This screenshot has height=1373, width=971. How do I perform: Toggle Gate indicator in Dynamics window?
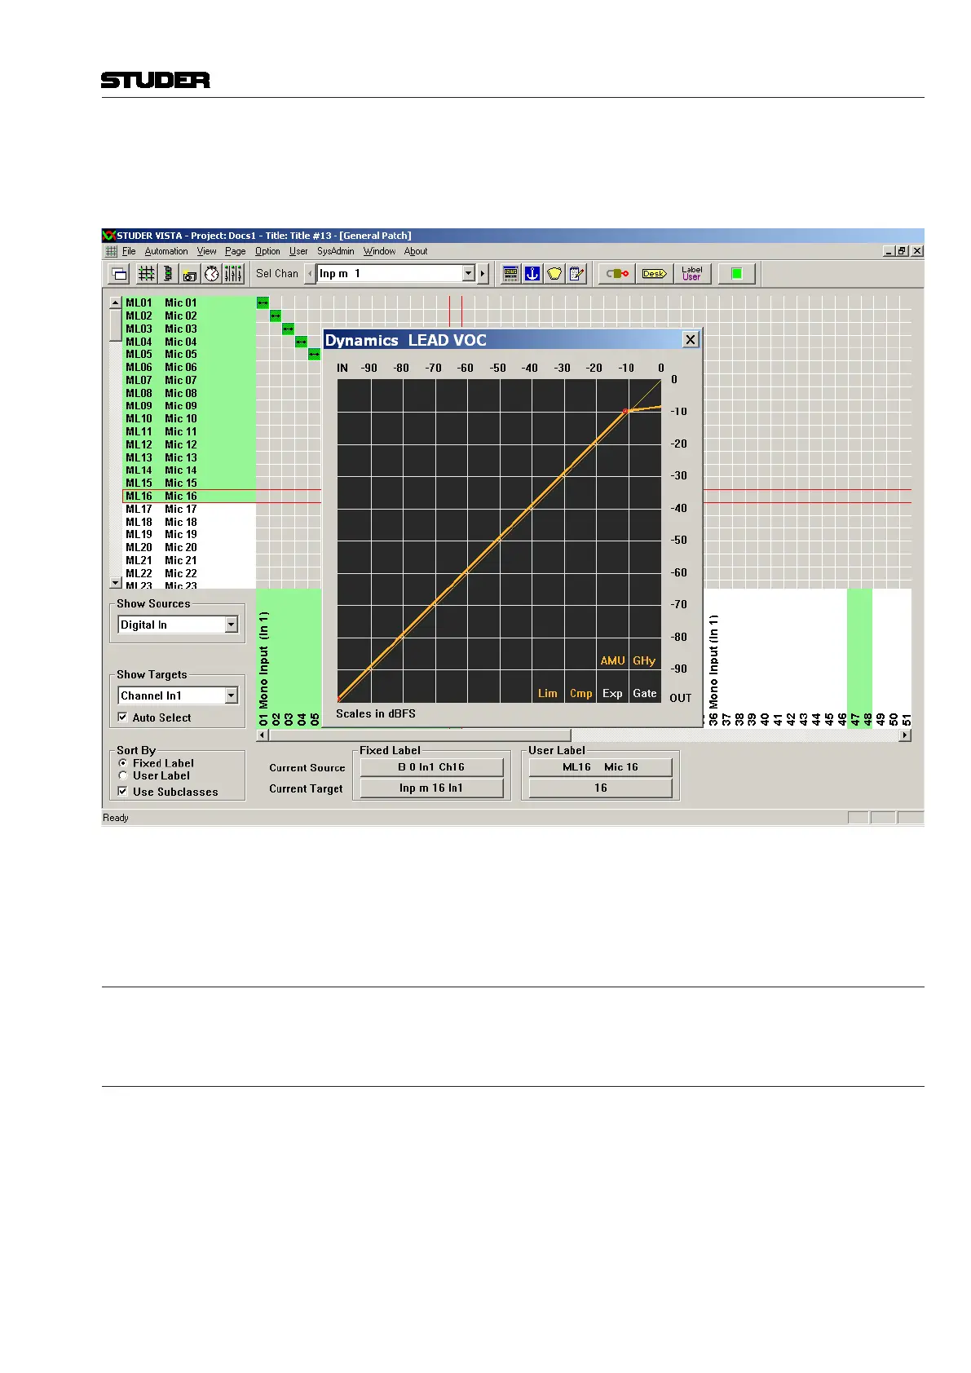[x=645, y=694]
